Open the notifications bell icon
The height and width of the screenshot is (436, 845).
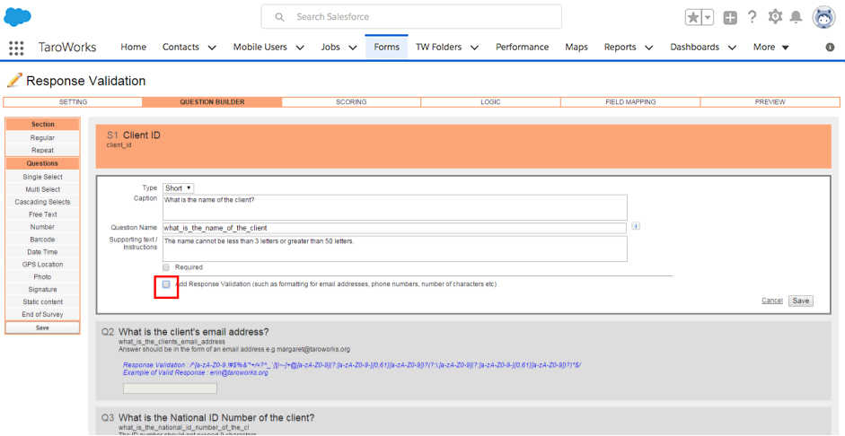[x=796, y=17]
